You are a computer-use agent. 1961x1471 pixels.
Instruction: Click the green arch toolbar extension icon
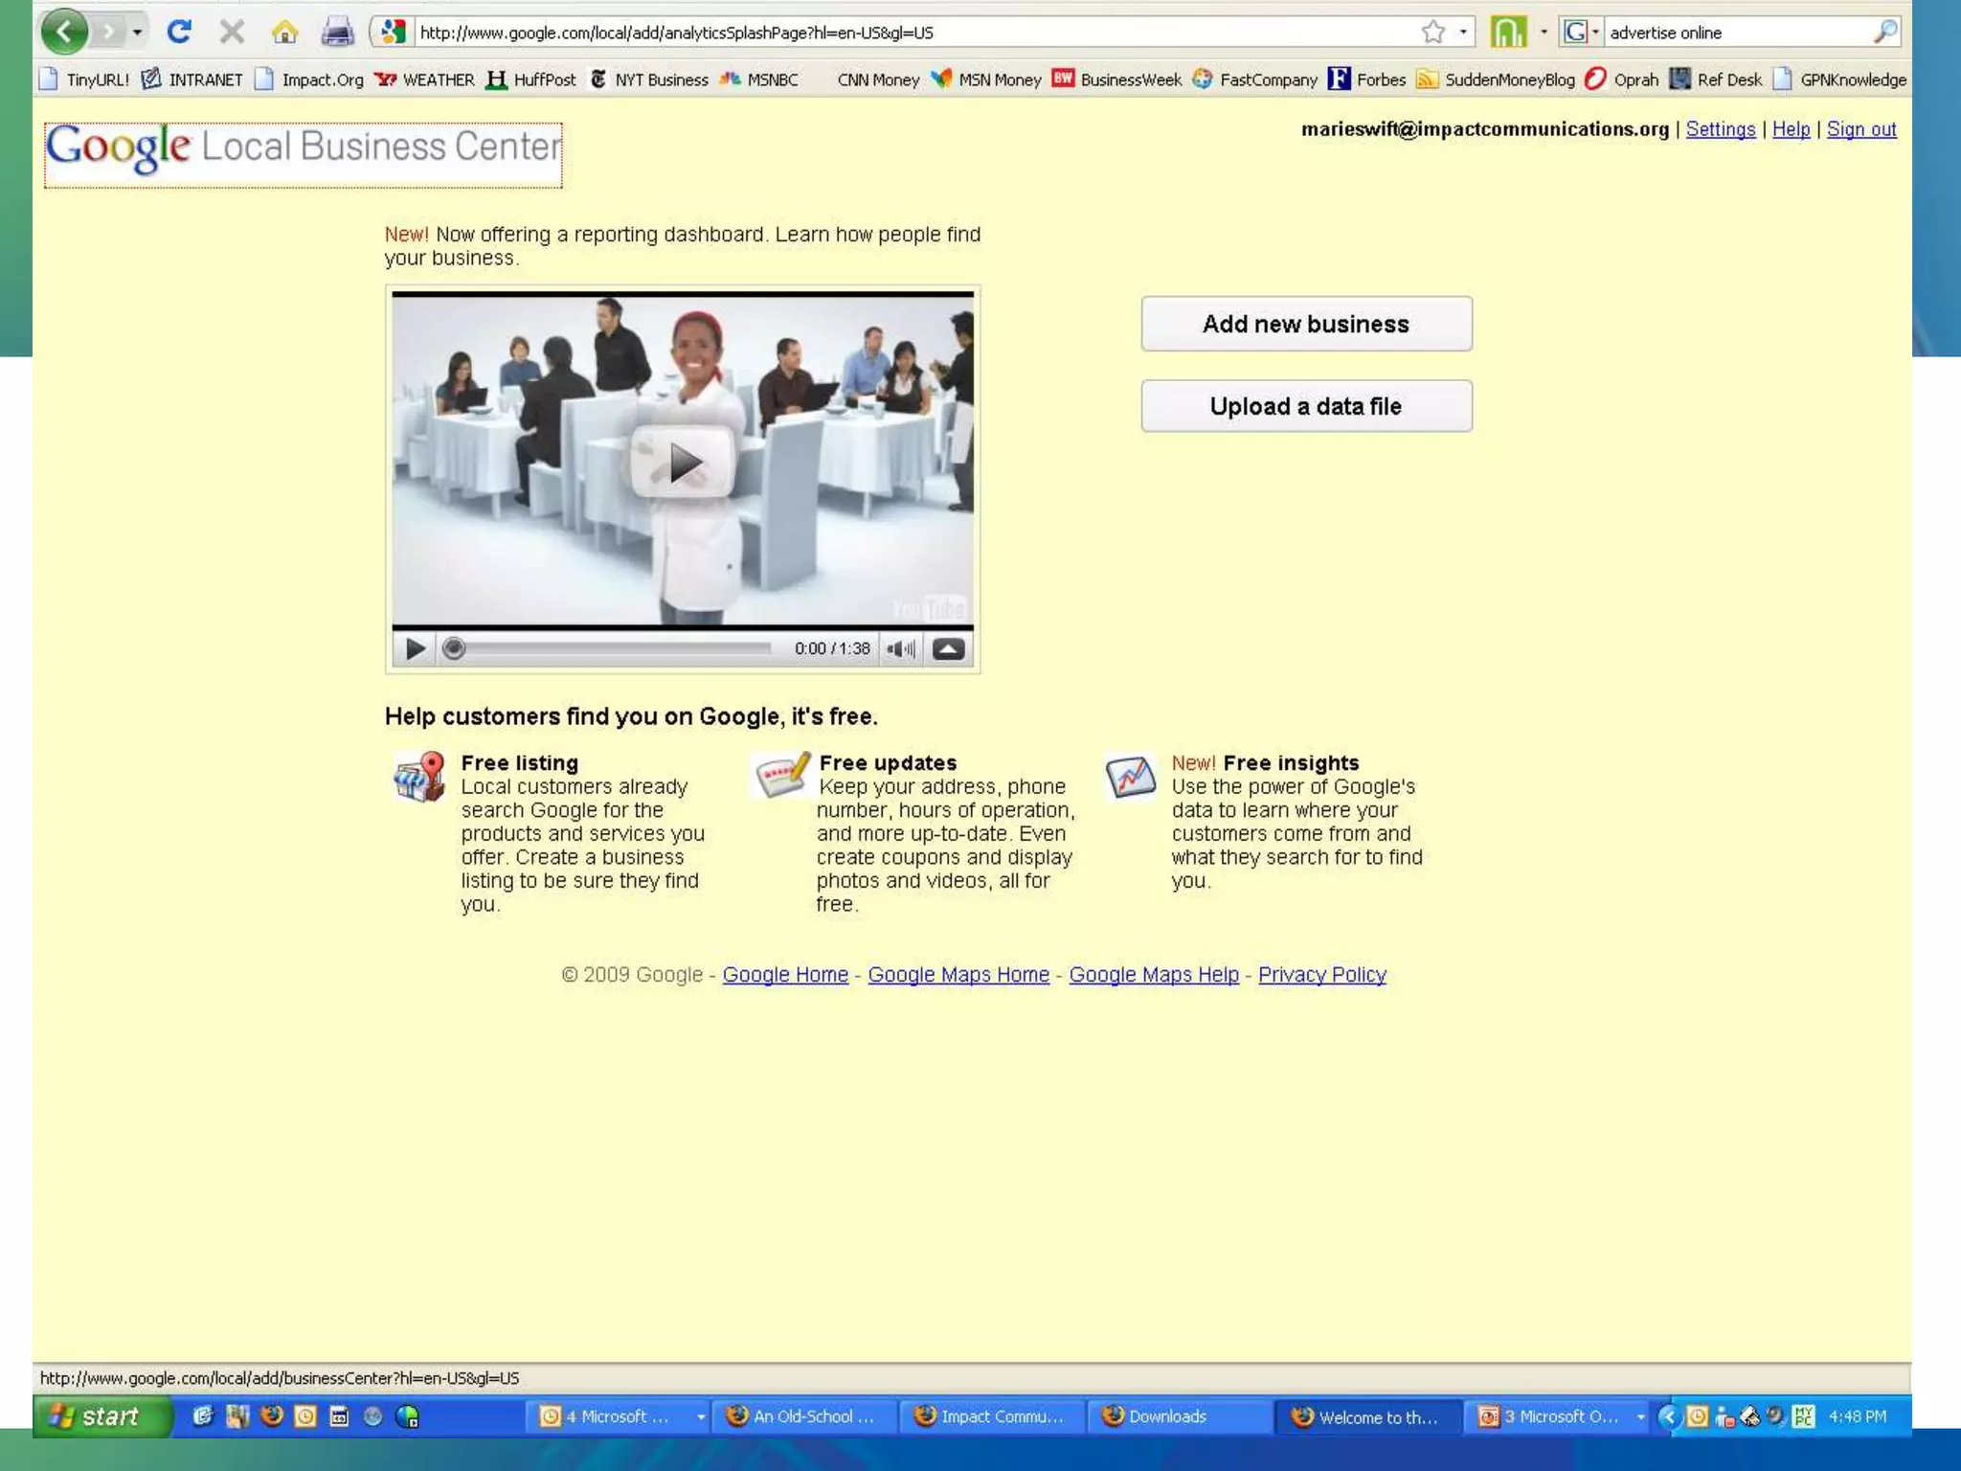(1508, 33)
